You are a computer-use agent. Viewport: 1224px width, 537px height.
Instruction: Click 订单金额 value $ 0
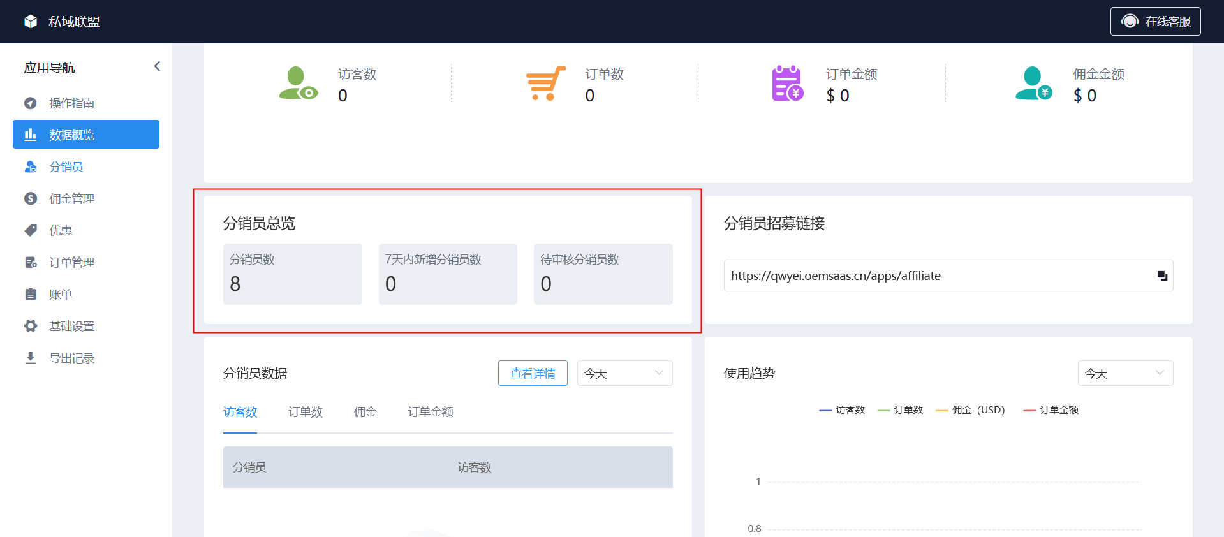837,96
